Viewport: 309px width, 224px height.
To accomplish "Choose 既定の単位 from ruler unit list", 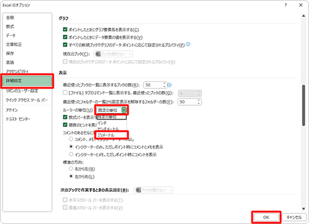I will 111,117.
